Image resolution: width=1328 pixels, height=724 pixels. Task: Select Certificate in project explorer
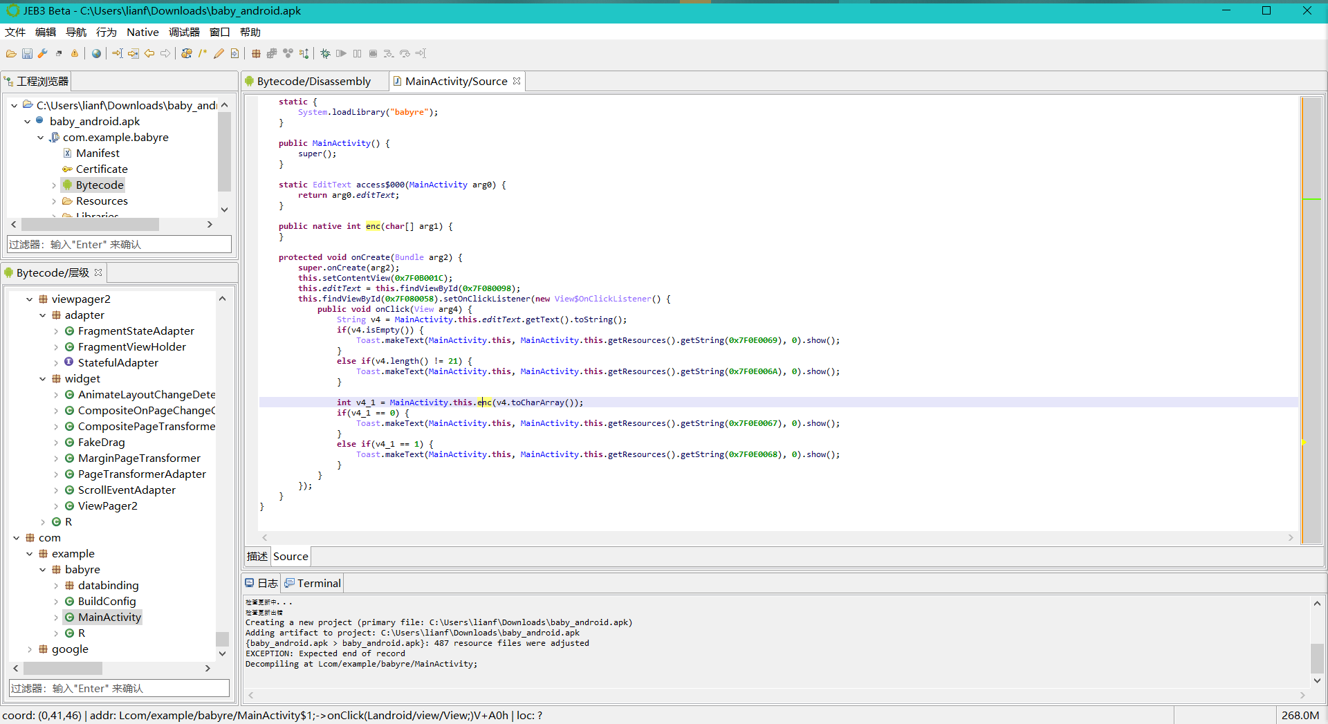point(102,169)
